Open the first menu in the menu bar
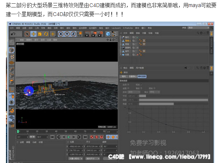The image size is (220, 163). click(12, 28)
